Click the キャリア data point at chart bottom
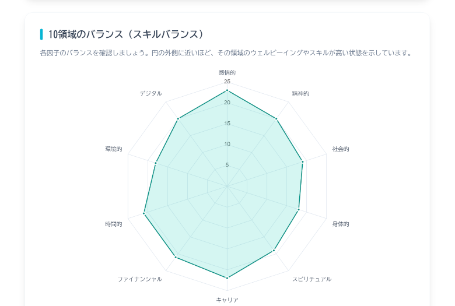This screenshot has width=455, height=306. [227, 278]
